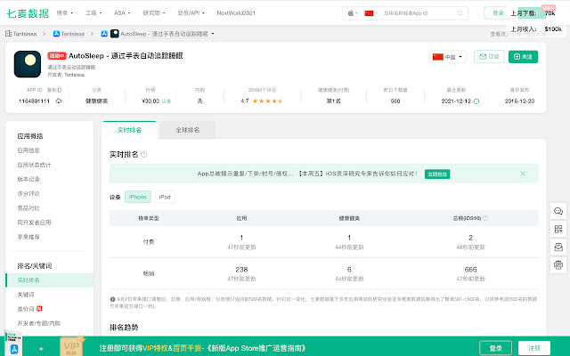Viewport: 570px width, 356px height.
Task: Open 关键词 in the sidebar
Action: 26,295
